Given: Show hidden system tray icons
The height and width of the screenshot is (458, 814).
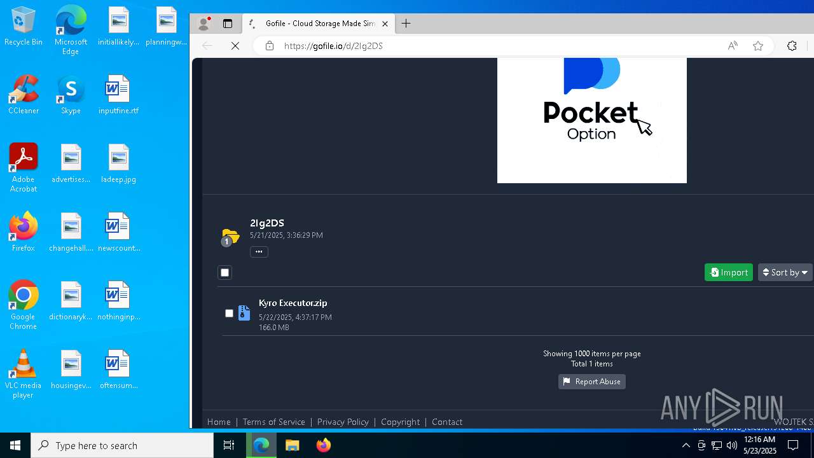Looking at the screenshot, I should click(x=686, y=445).
